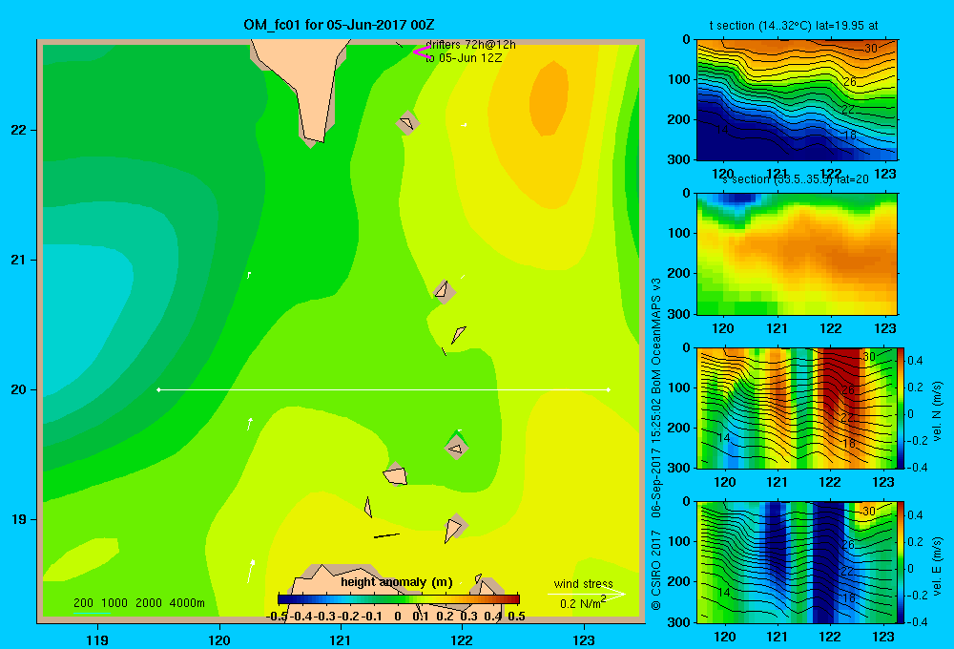This screenshot has height=649, width=954.
Task: Click the vertical CSIRO BoM OceanMAPS copyright text
Action: (656, 444)
